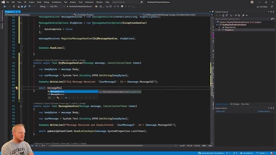The height and width of the screenshot is (155, 276).
Task: Click the user account avatar
Action: (252, 2)
